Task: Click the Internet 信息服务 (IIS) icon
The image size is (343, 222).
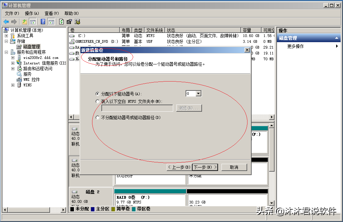Action: pos(19,63)
